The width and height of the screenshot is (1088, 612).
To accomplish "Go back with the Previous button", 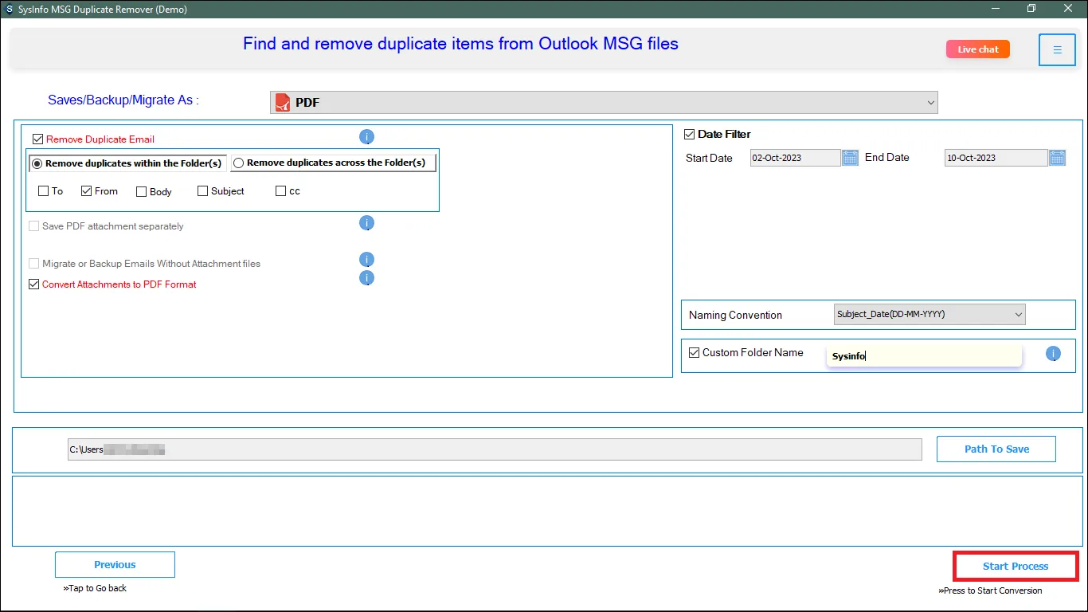I will coord(115,565).
